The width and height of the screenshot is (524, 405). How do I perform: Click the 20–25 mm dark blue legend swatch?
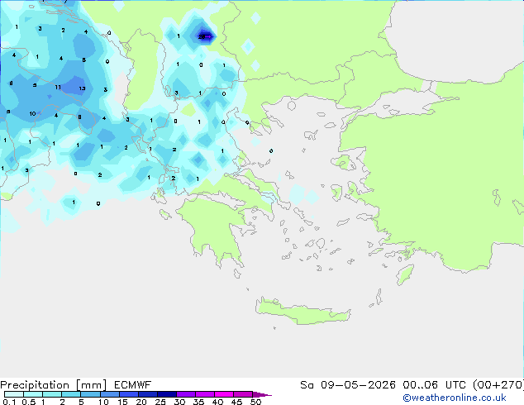click(148, 394)
